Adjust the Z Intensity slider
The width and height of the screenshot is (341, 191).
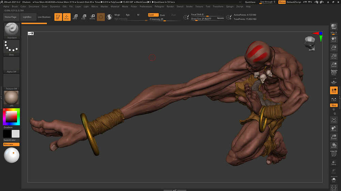point(164,19)
